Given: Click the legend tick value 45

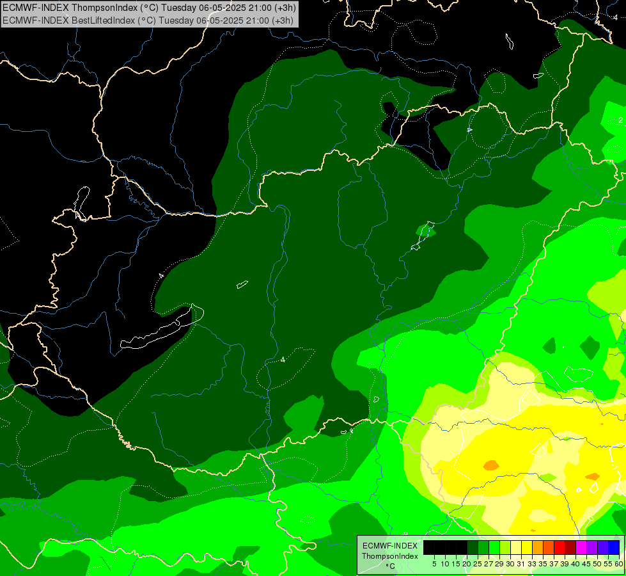Looking at the screenshot, I should 586,564.
